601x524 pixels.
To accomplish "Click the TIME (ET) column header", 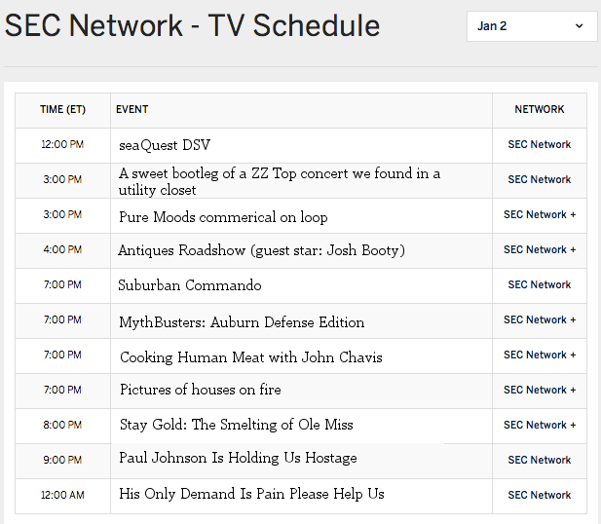I will 63,110.
